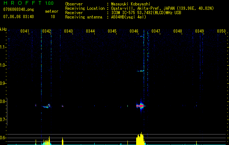Click the Receiving Location label
Screen dimensions: 229x145
(x=85, y=8)
